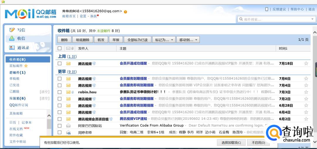Open email Verification Code From Alibaba Group

pyautogui.click(x=152, y=125)
